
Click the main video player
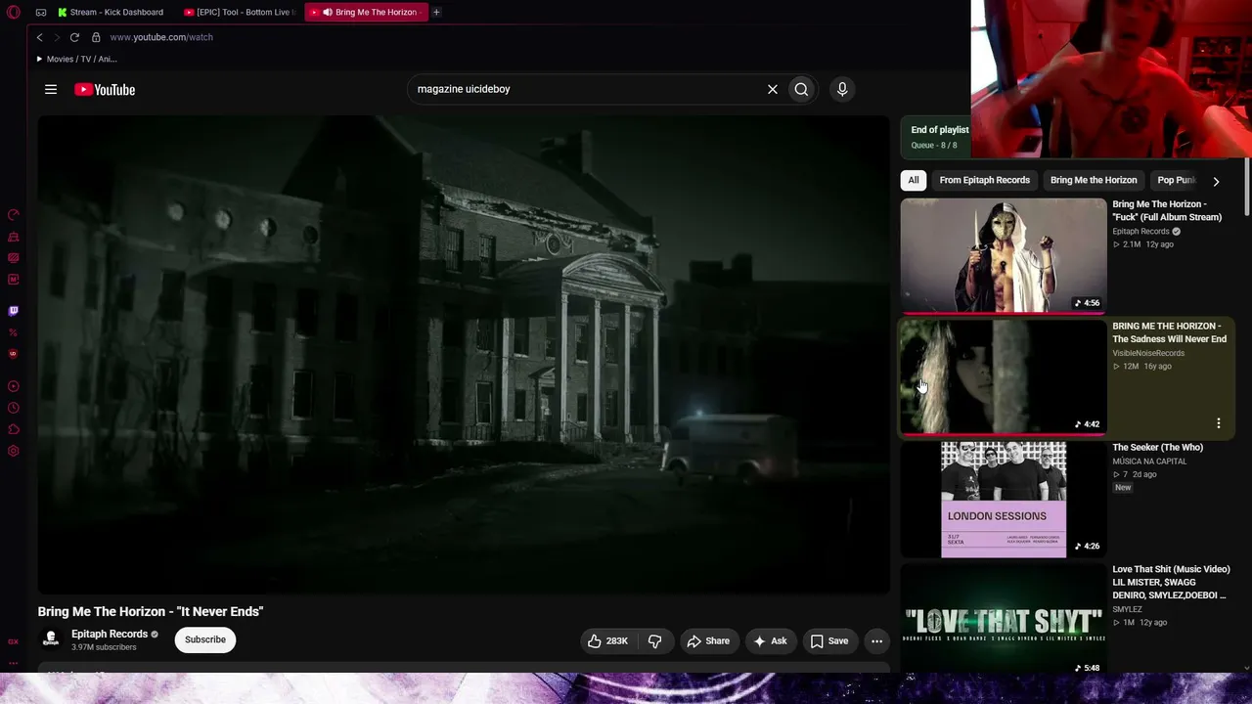464,354
